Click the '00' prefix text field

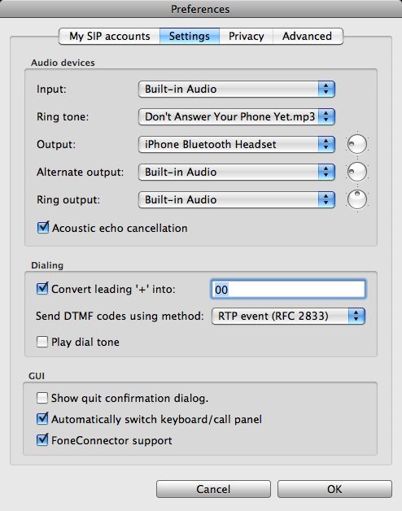tap(289, 289)
